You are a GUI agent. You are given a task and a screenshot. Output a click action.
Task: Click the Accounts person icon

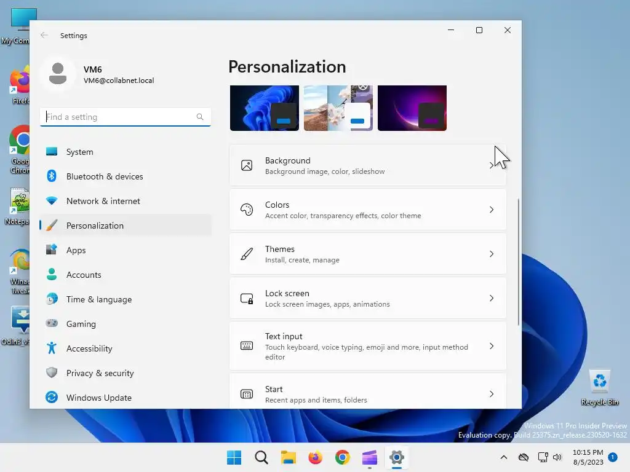[x=52, y=274]
